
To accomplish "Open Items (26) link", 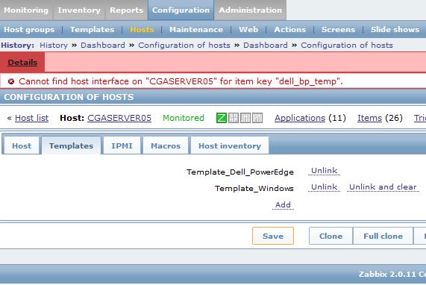I will [x=369, y=118].
